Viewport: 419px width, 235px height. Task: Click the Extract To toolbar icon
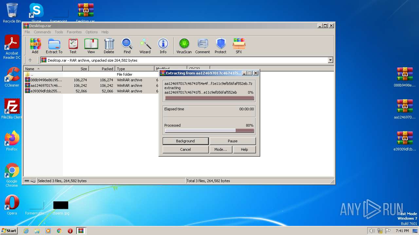click(54, 46)
